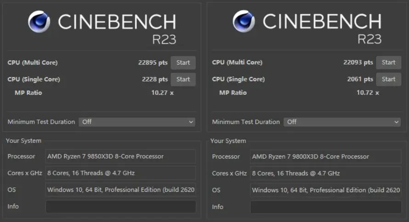Focus the empty Info field in left panel

click(120, 206)
